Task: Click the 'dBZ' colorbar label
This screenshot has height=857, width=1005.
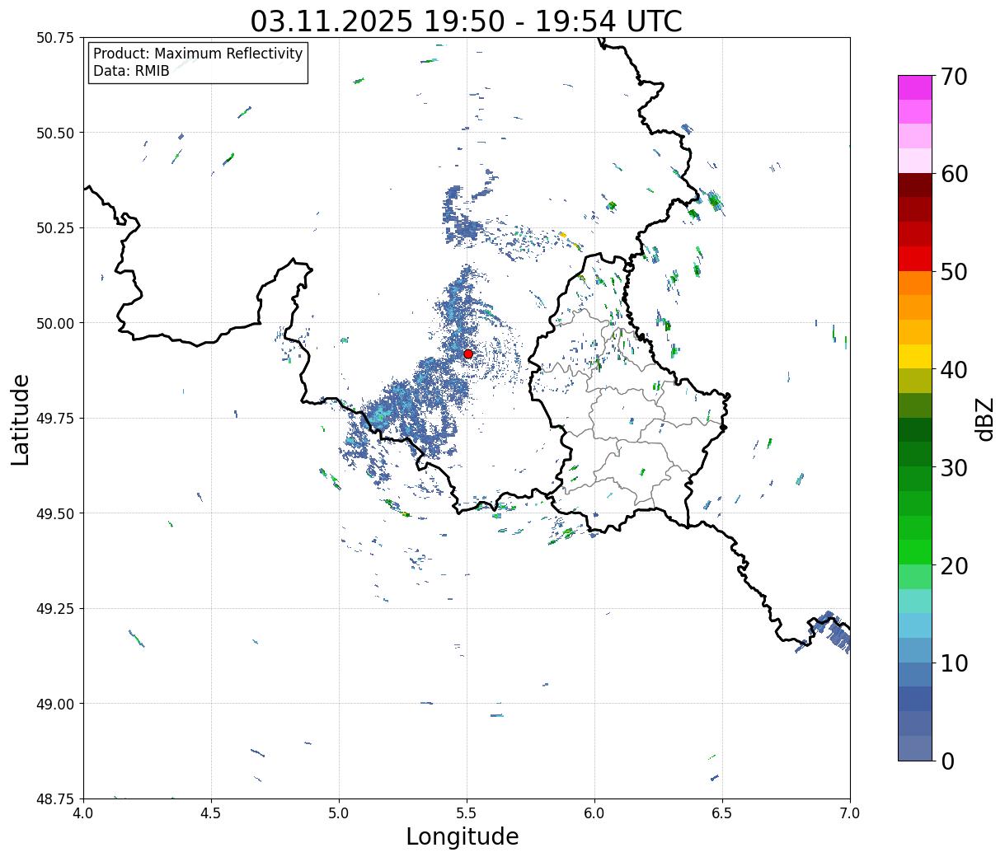Action: (984, 418)
